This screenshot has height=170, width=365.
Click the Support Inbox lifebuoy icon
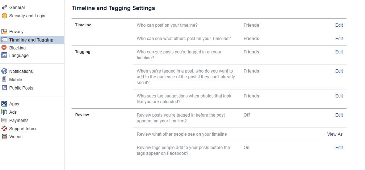4,128
